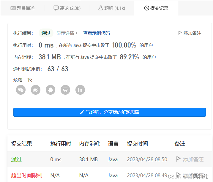Click flag icon in 08:50 submission row
This screenshot has width=213, height=182.
pos(178,159)
